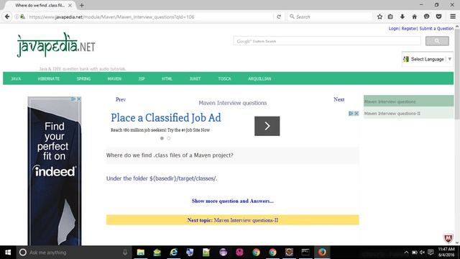Click AdChoices icon on Classified Job Ad
Screen dimensions: 460x259
(x=351, y=114)
